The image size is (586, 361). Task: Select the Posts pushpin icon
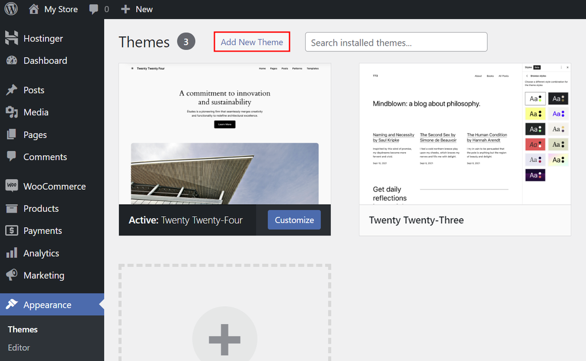11,90
